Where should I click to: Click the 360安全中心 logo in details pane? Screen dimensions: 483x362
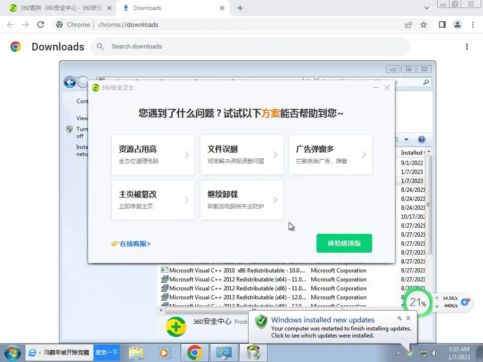176,327
